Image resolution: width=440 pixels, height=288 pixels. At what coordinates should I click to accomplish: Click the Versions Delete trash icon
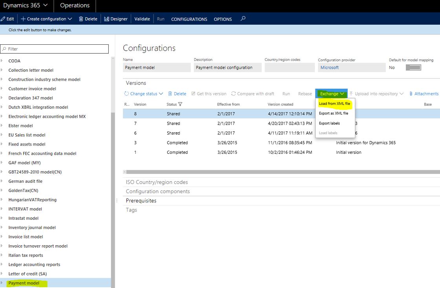point(170,94)
